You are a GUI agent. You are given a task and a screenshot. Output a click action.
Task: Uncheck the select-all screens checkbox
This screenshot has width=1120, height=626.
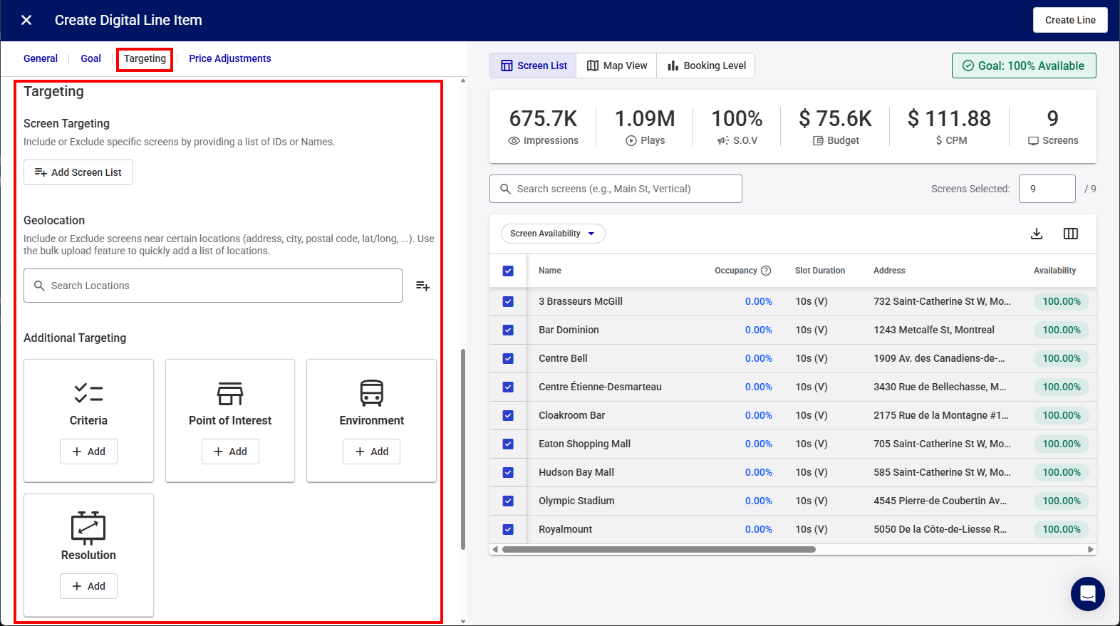point(508,271)
